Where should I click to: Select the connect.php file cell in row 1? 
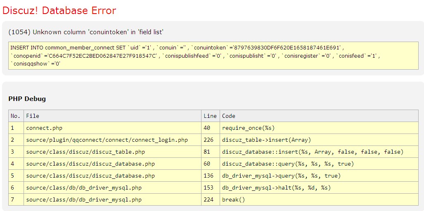coord(44,128)
